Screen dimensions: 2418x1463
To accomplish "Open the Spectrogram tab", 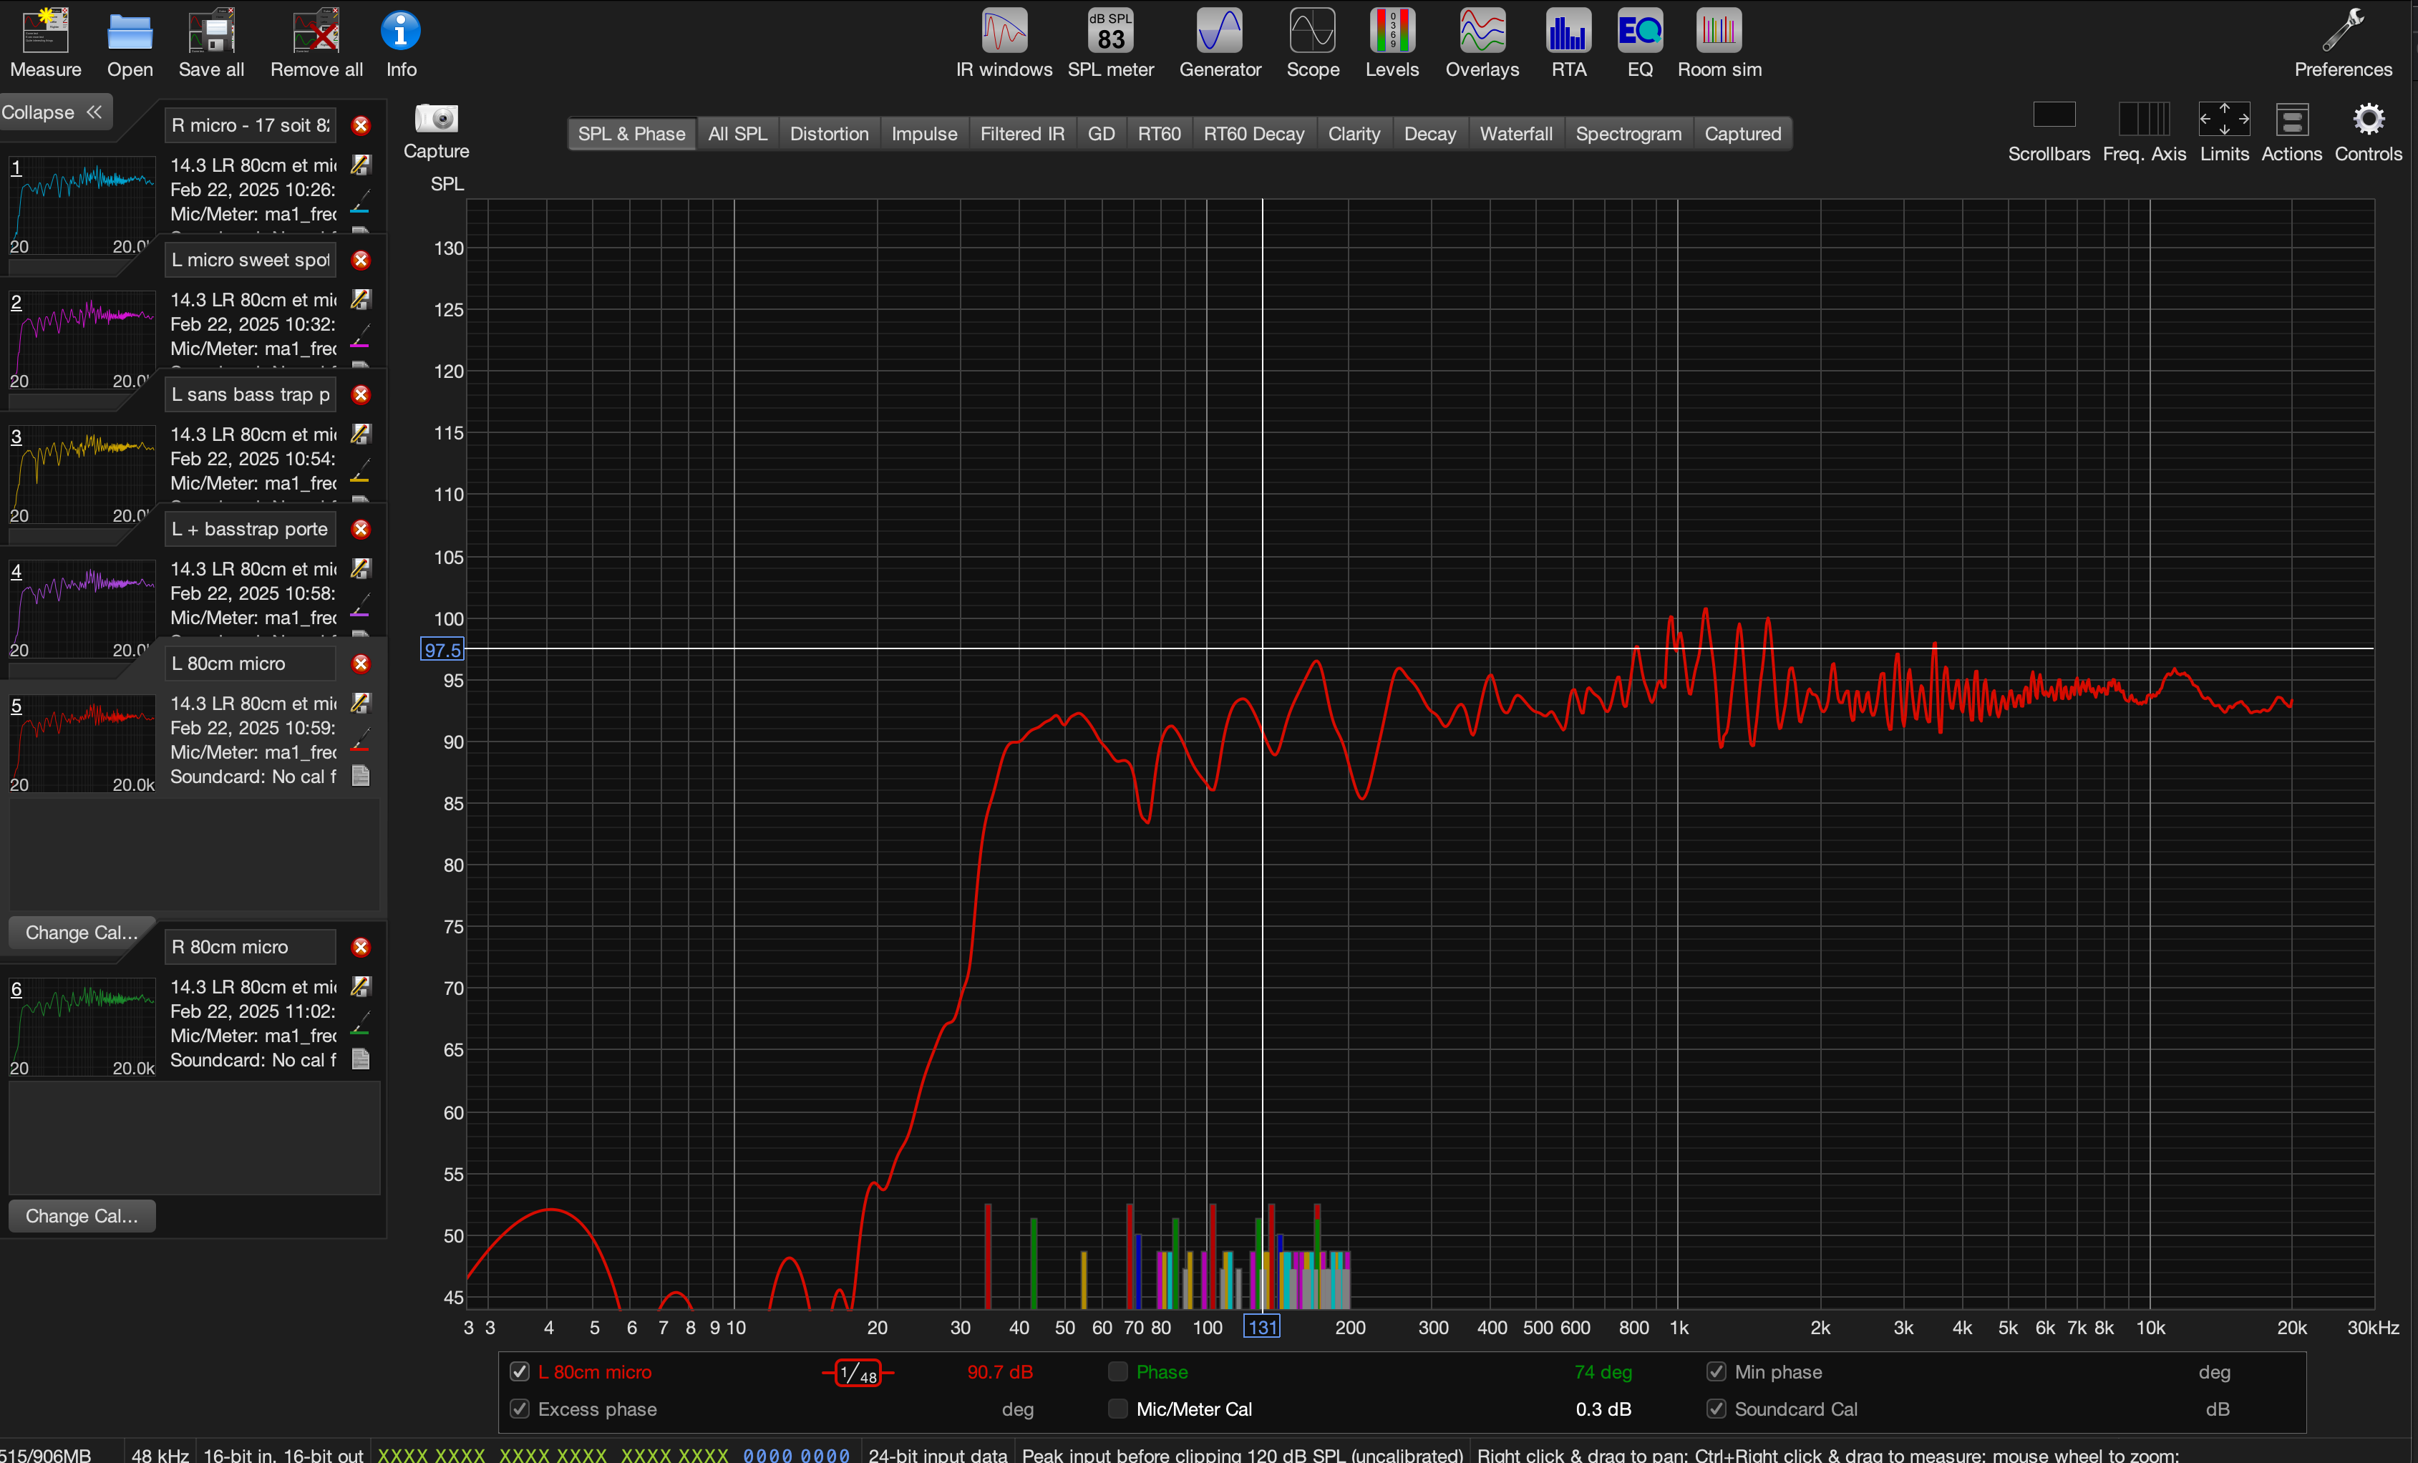I will click(x=1628, y=133).
